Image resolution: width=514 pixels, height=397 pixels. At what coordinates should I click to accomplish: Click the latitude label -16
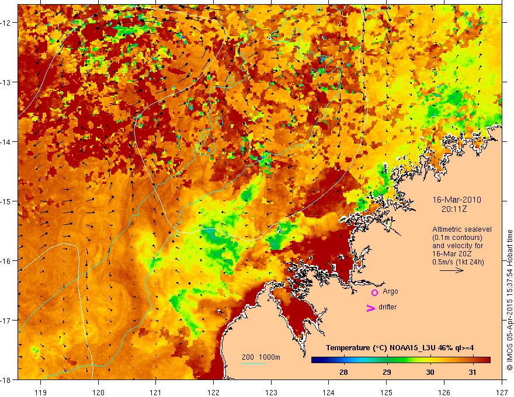(x=6, y=261)
